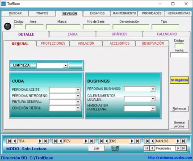The width and height of the screenshot is (193, 161).
Task: Click the Refrescar button
Action: [179, 109]
